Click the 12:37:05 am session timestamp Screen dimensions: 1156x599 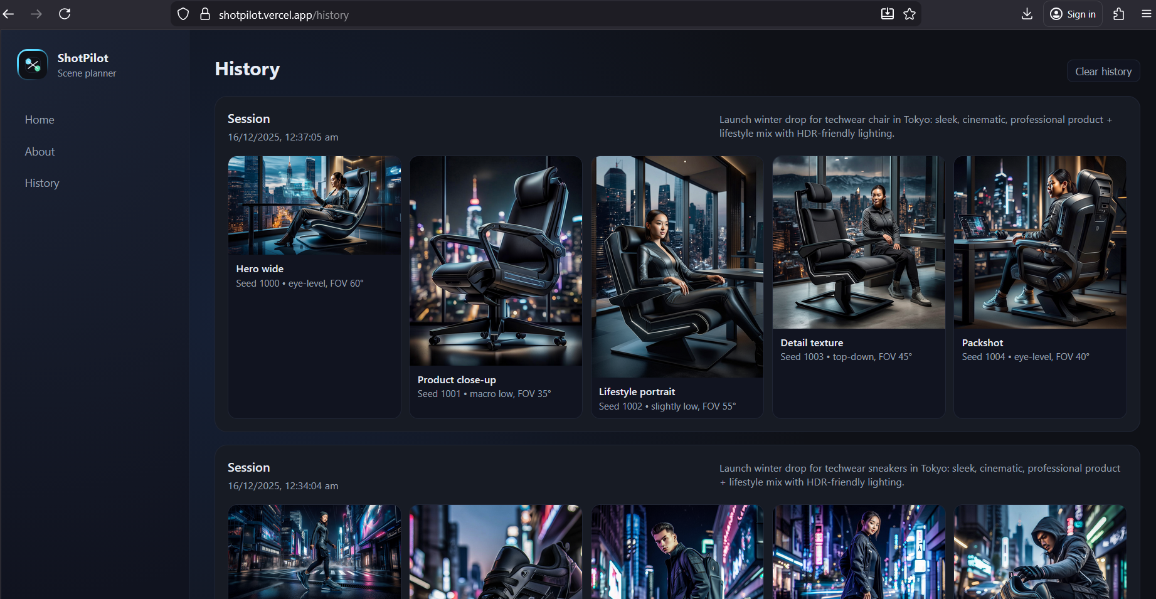point(283,137)
